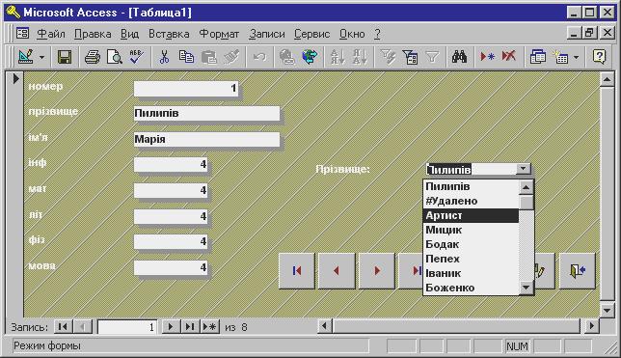The height and width of the screenshot is (358, 621).
Task: Click the Cut scissors icon
Action: pos(164,57)
